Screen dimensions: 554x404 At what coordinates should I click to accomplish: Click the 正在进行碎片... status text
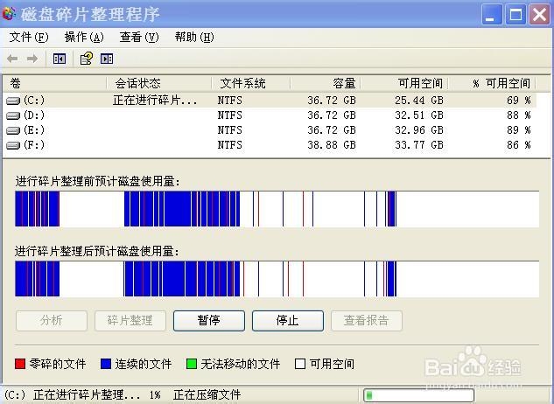[155, 101]
